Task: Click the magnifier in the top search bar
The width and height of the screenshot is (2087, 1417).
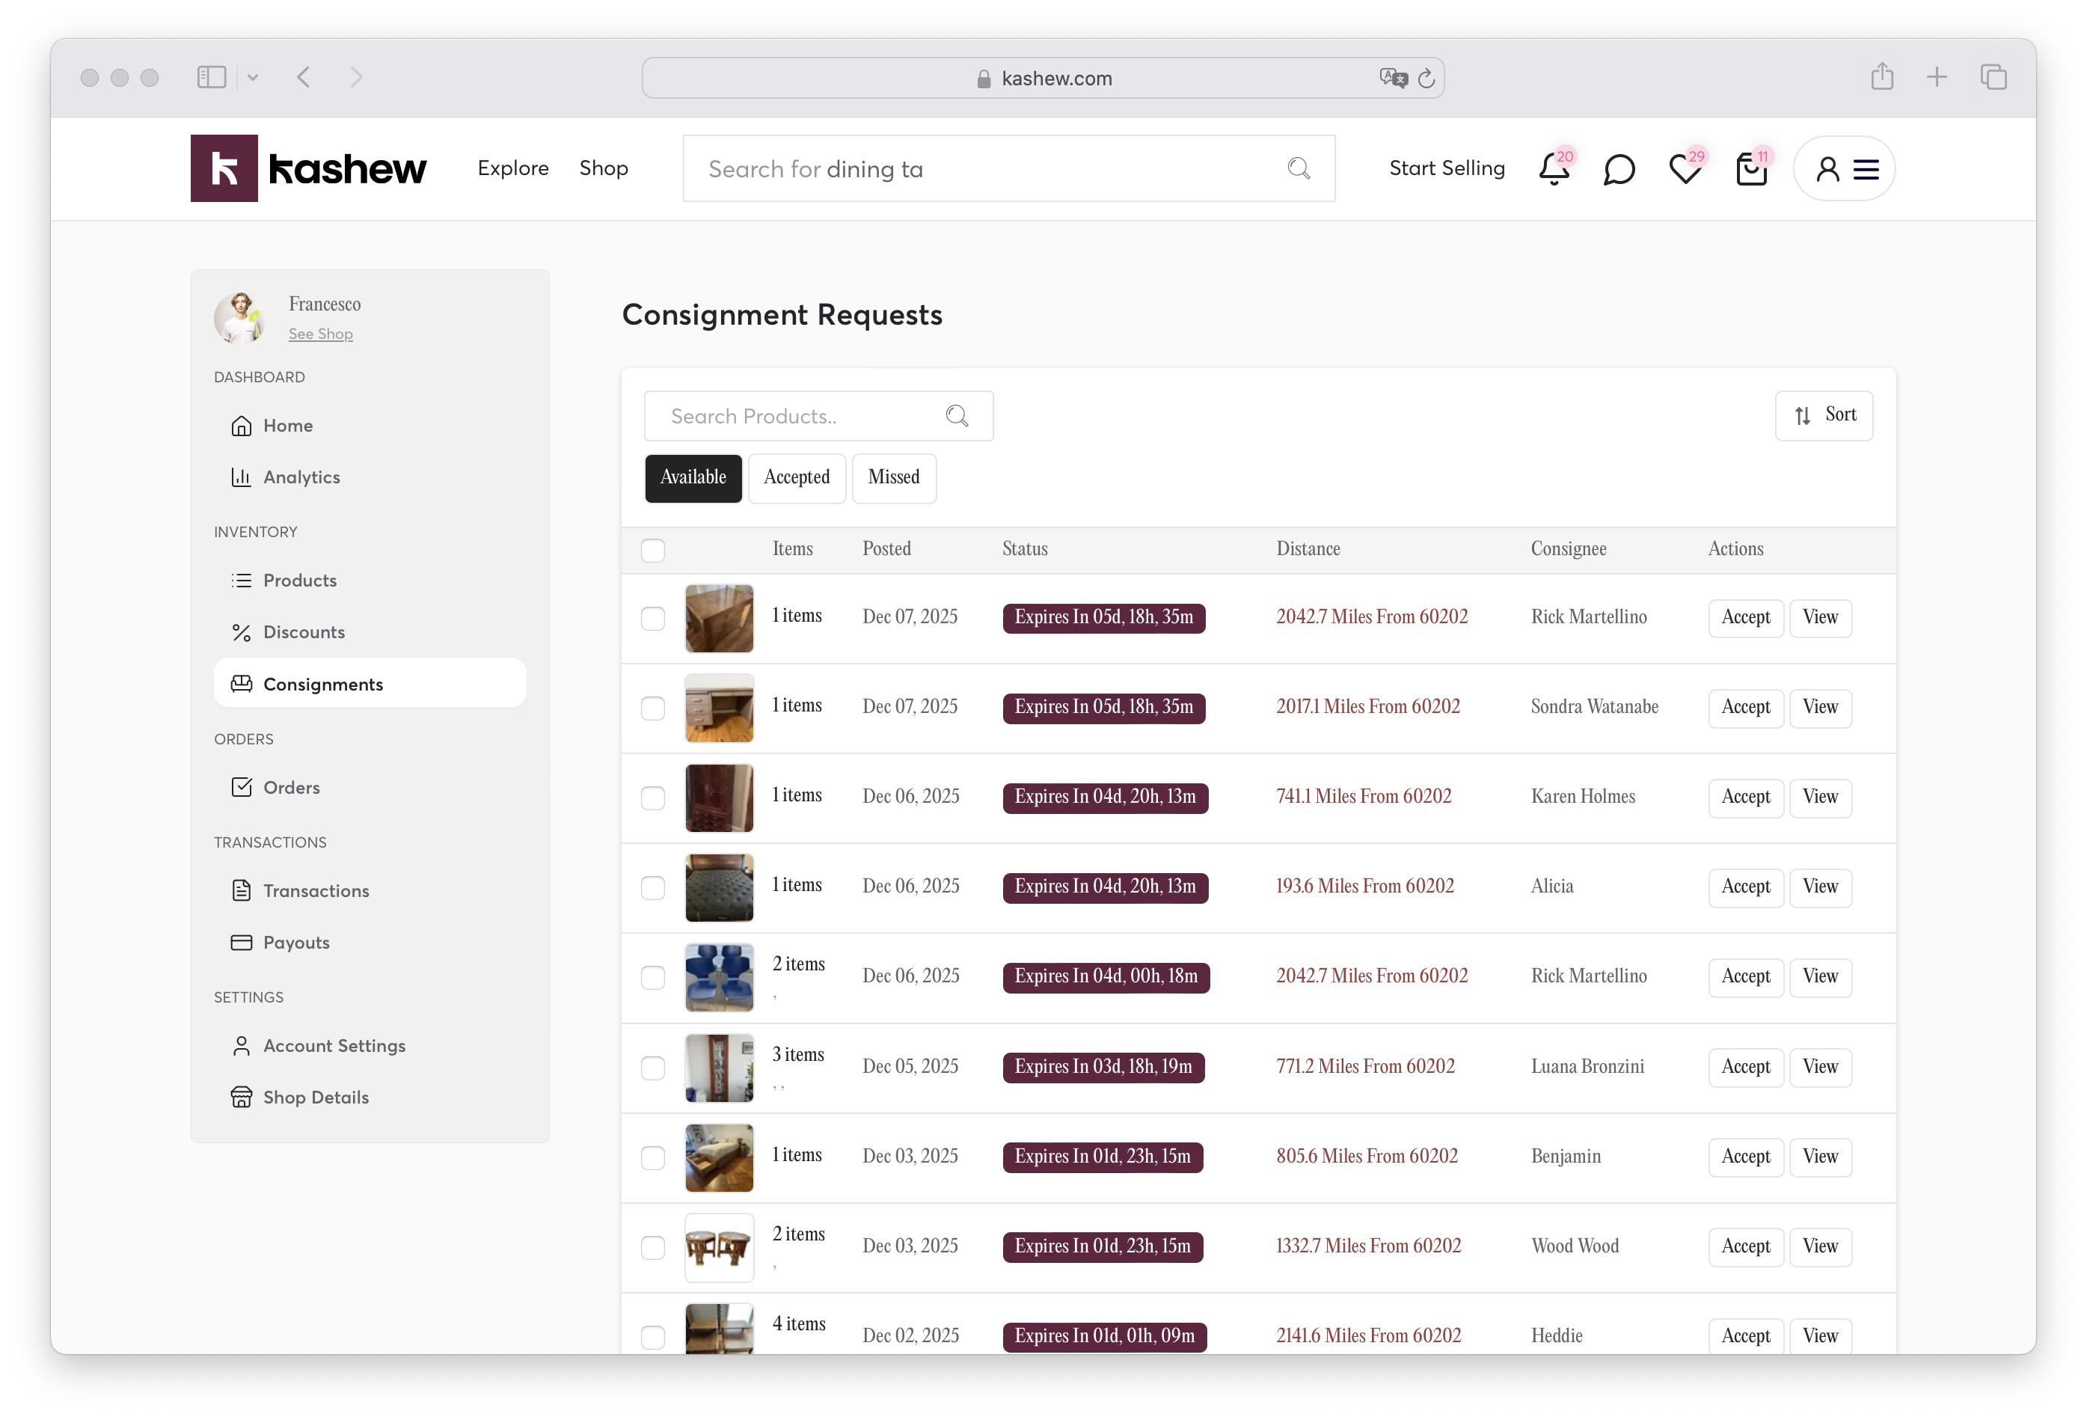Action: tap(1299, 169)
